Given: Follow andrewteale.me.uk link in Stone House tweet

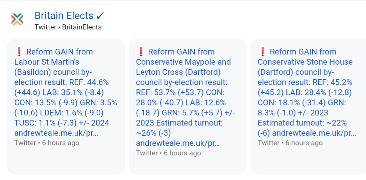Looking at the screenshot, I should coord(314,133).
